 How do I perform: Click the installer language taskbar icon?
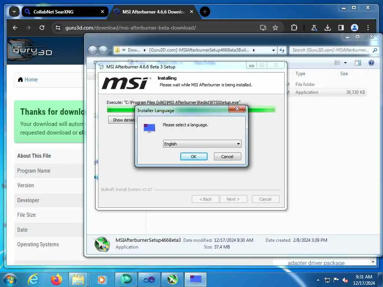click(196, 280)
